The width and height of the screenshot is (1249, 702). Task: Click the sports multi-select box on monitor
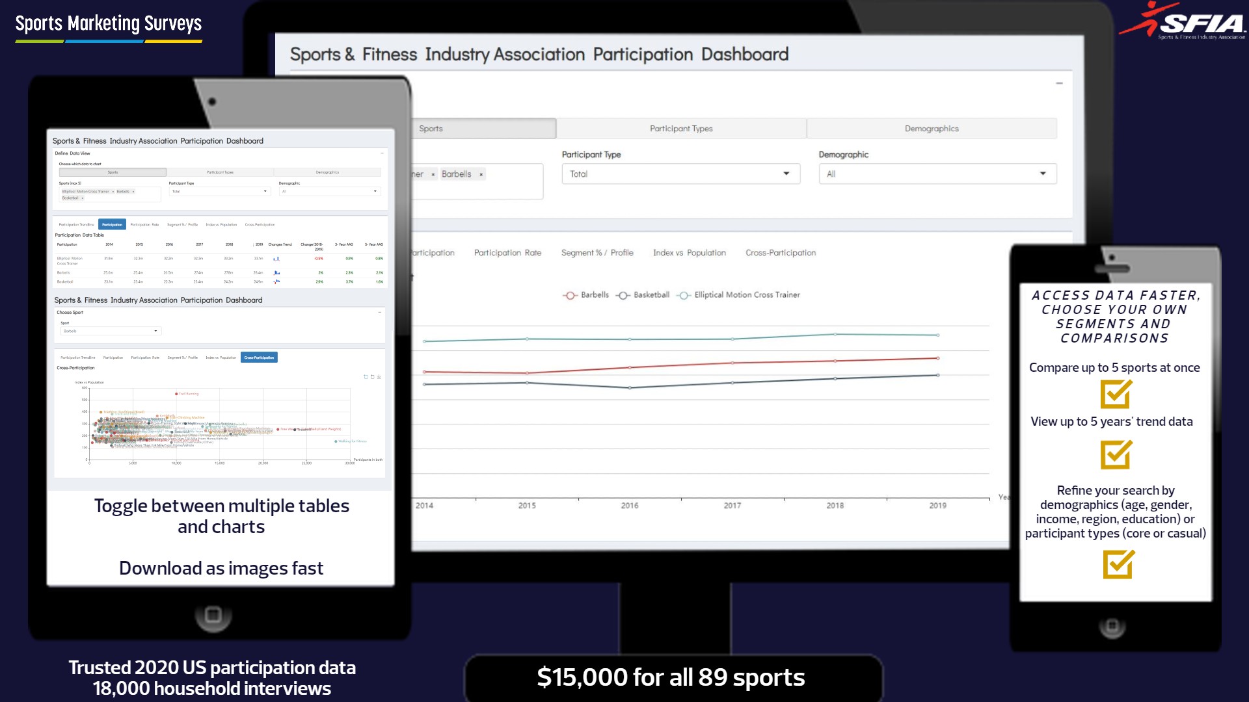coord(477,181)
